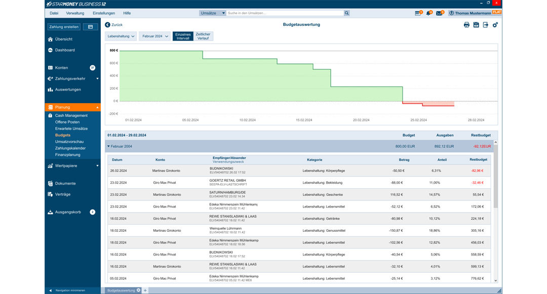The width and height of the screenshot is (547, 294).
Task: Switch view to Einzelnes Intervall
Action: (183, 36)
